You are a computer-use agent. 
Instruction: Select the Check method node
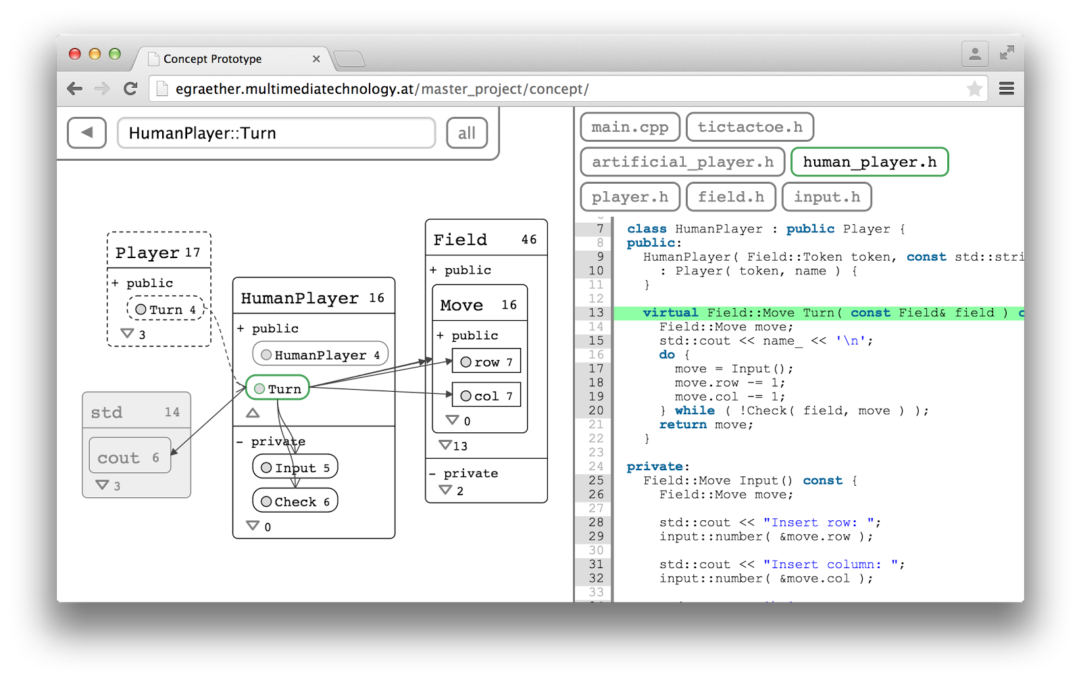click(x=295, y=501)
